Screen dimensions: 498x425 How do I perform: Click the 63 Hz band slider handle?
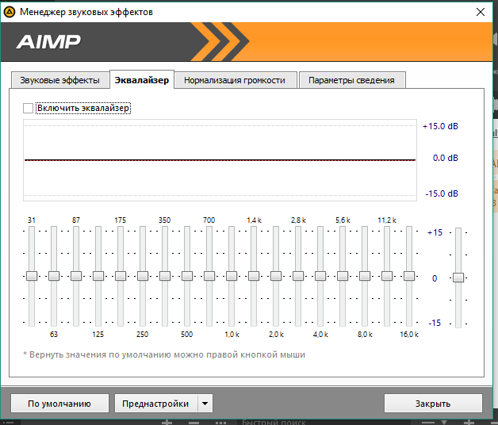click(x=54, y=276)
